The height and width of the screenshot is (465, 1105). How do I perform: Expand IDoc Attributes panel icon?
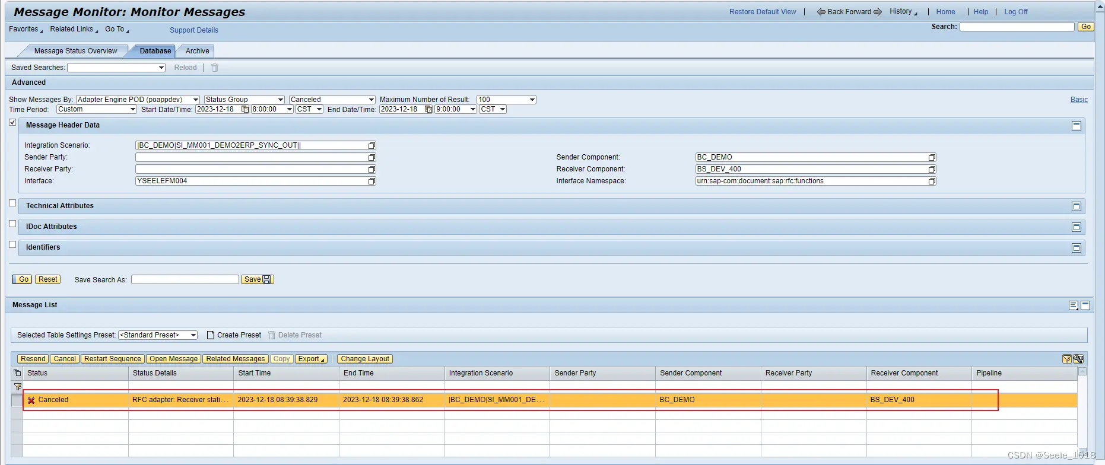[x=1077, y=227]
